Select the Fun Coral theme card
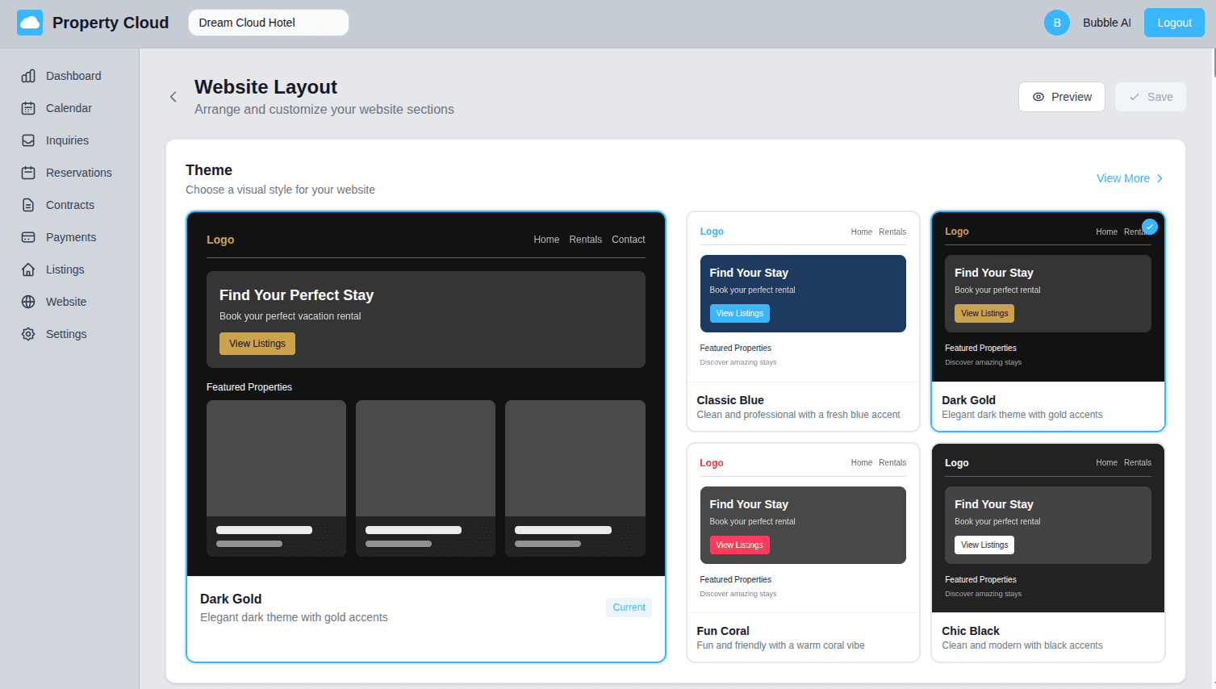Viewport: 1216px width, 689px height. click(x=803, y=553)
